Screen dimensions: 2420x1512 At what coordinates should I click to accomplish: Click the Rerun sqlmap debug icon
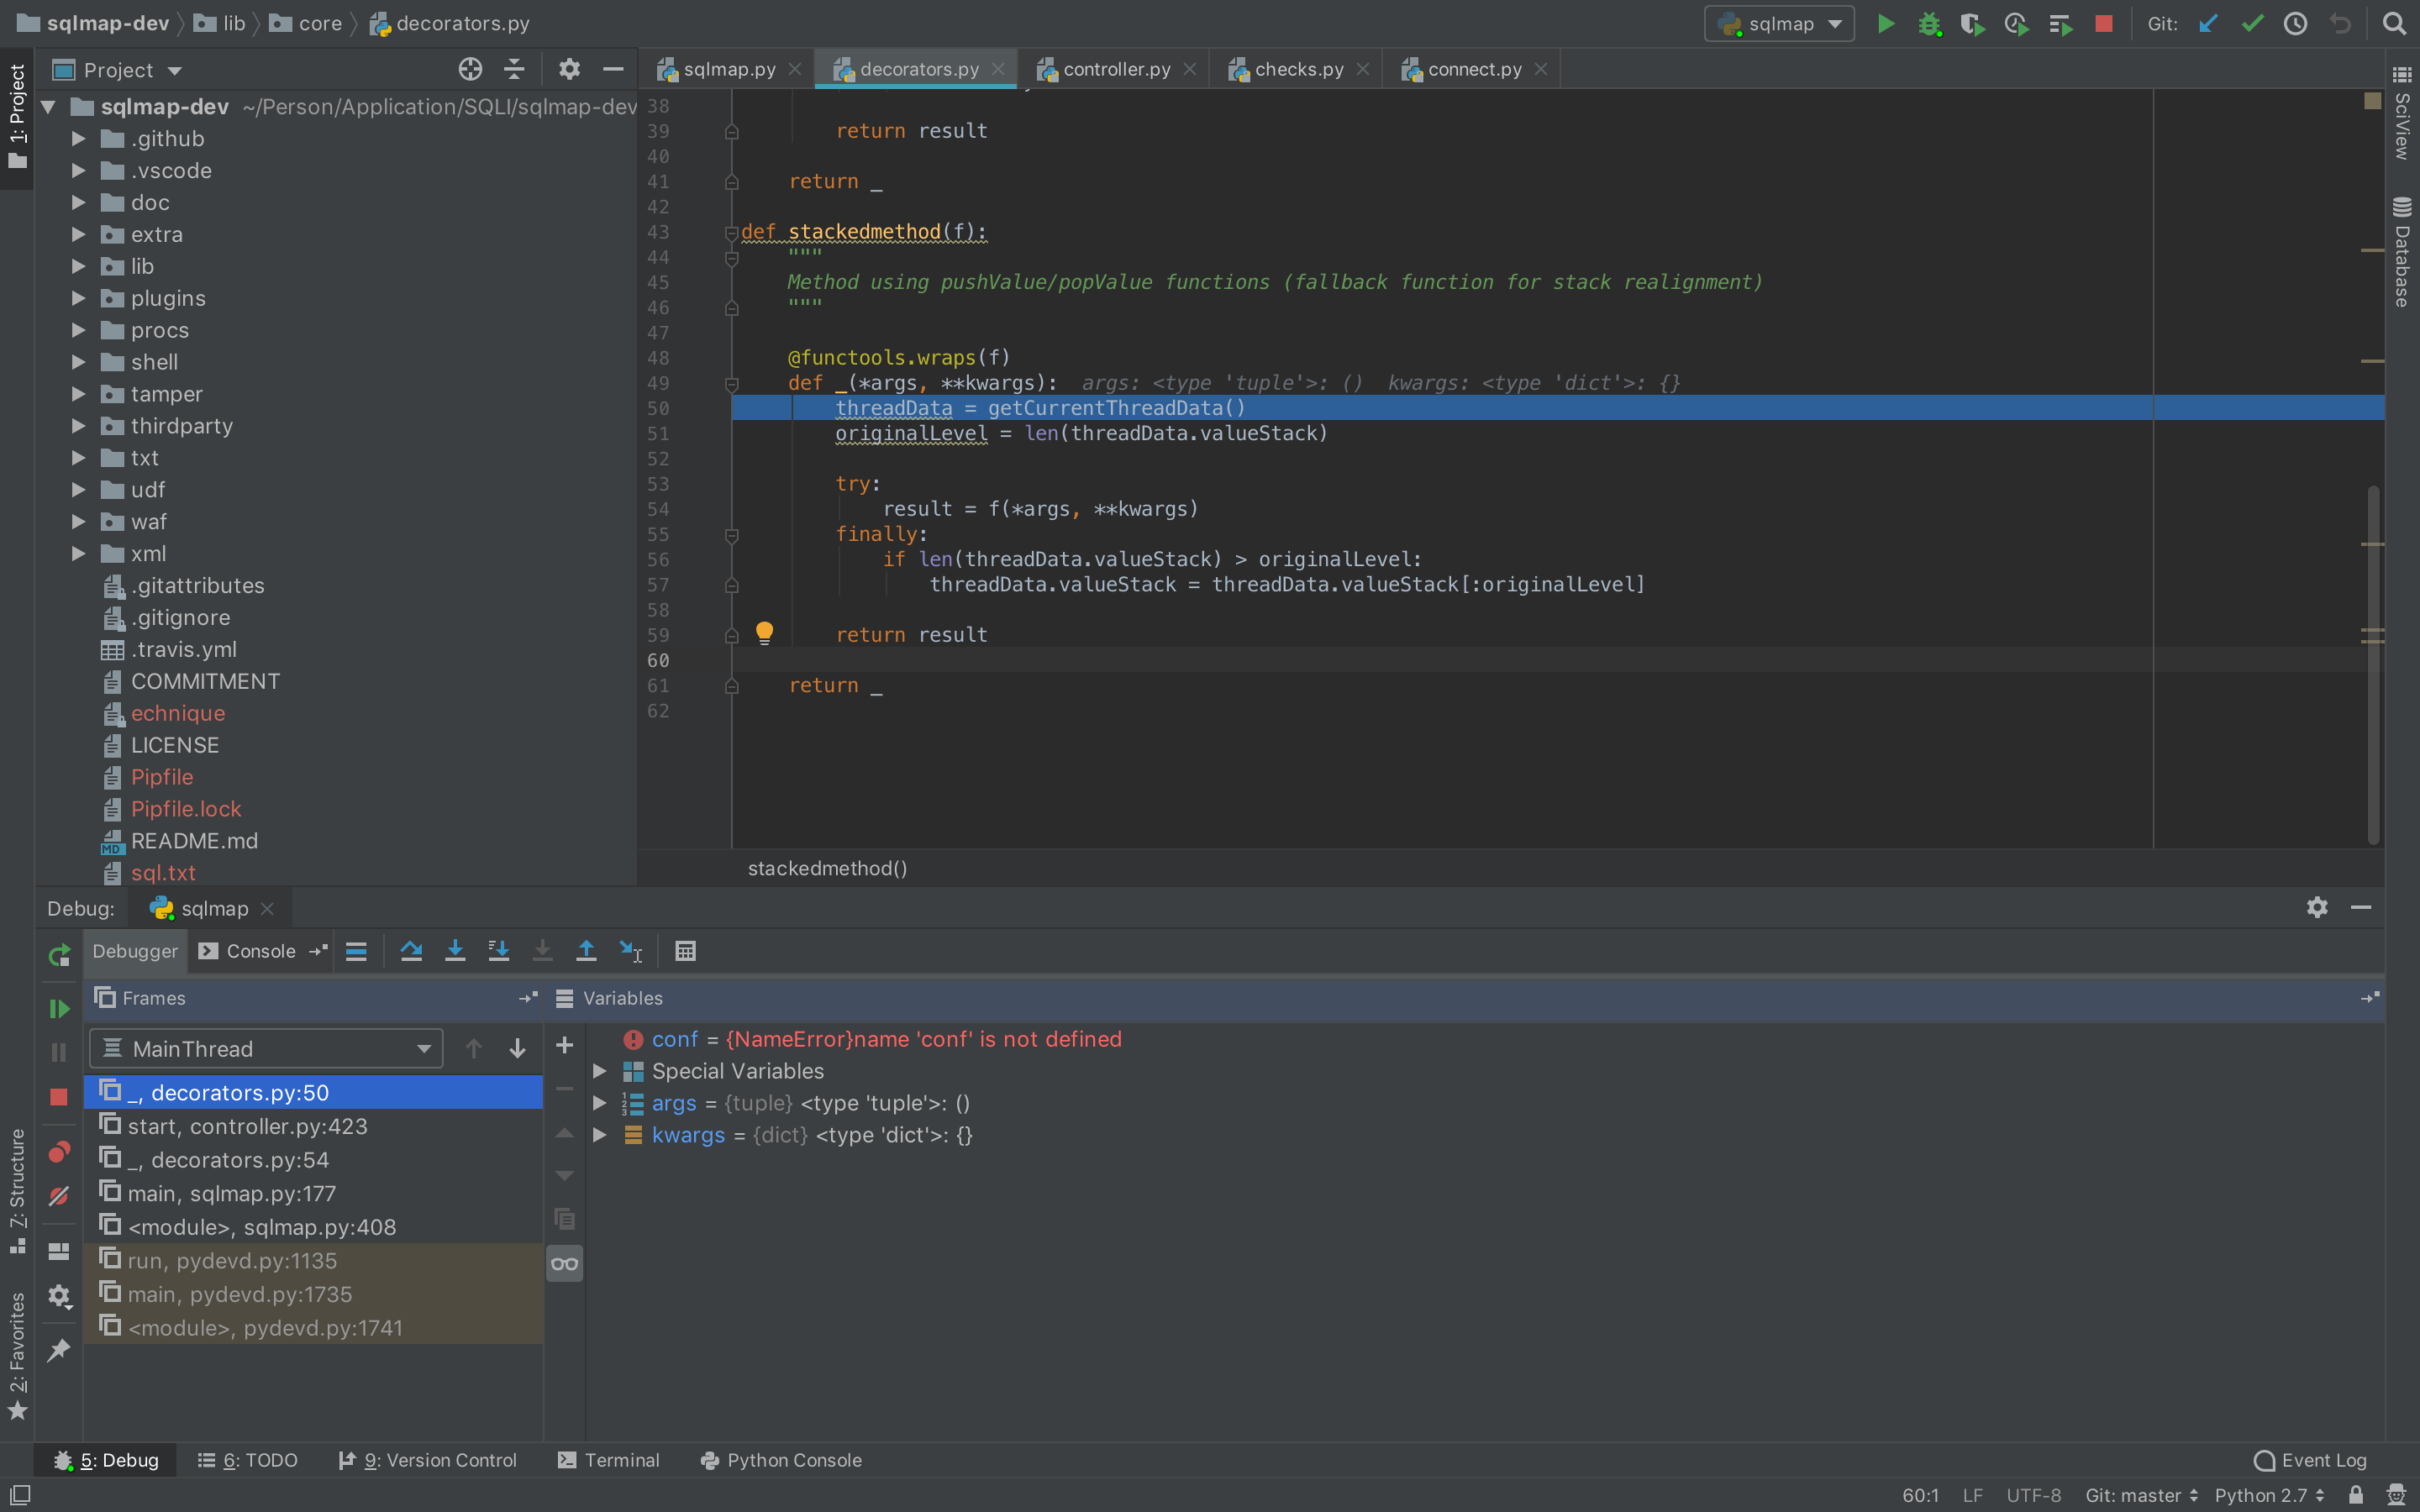coord(59,955)
